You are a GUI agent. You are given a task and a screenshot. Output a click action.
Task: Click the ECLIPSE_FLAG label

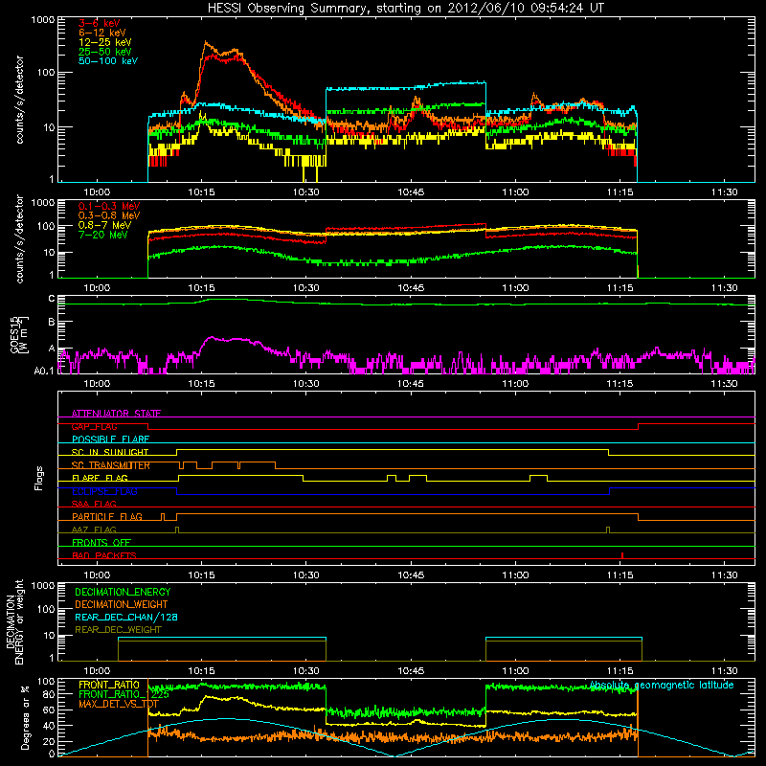[x=104, y=491]
